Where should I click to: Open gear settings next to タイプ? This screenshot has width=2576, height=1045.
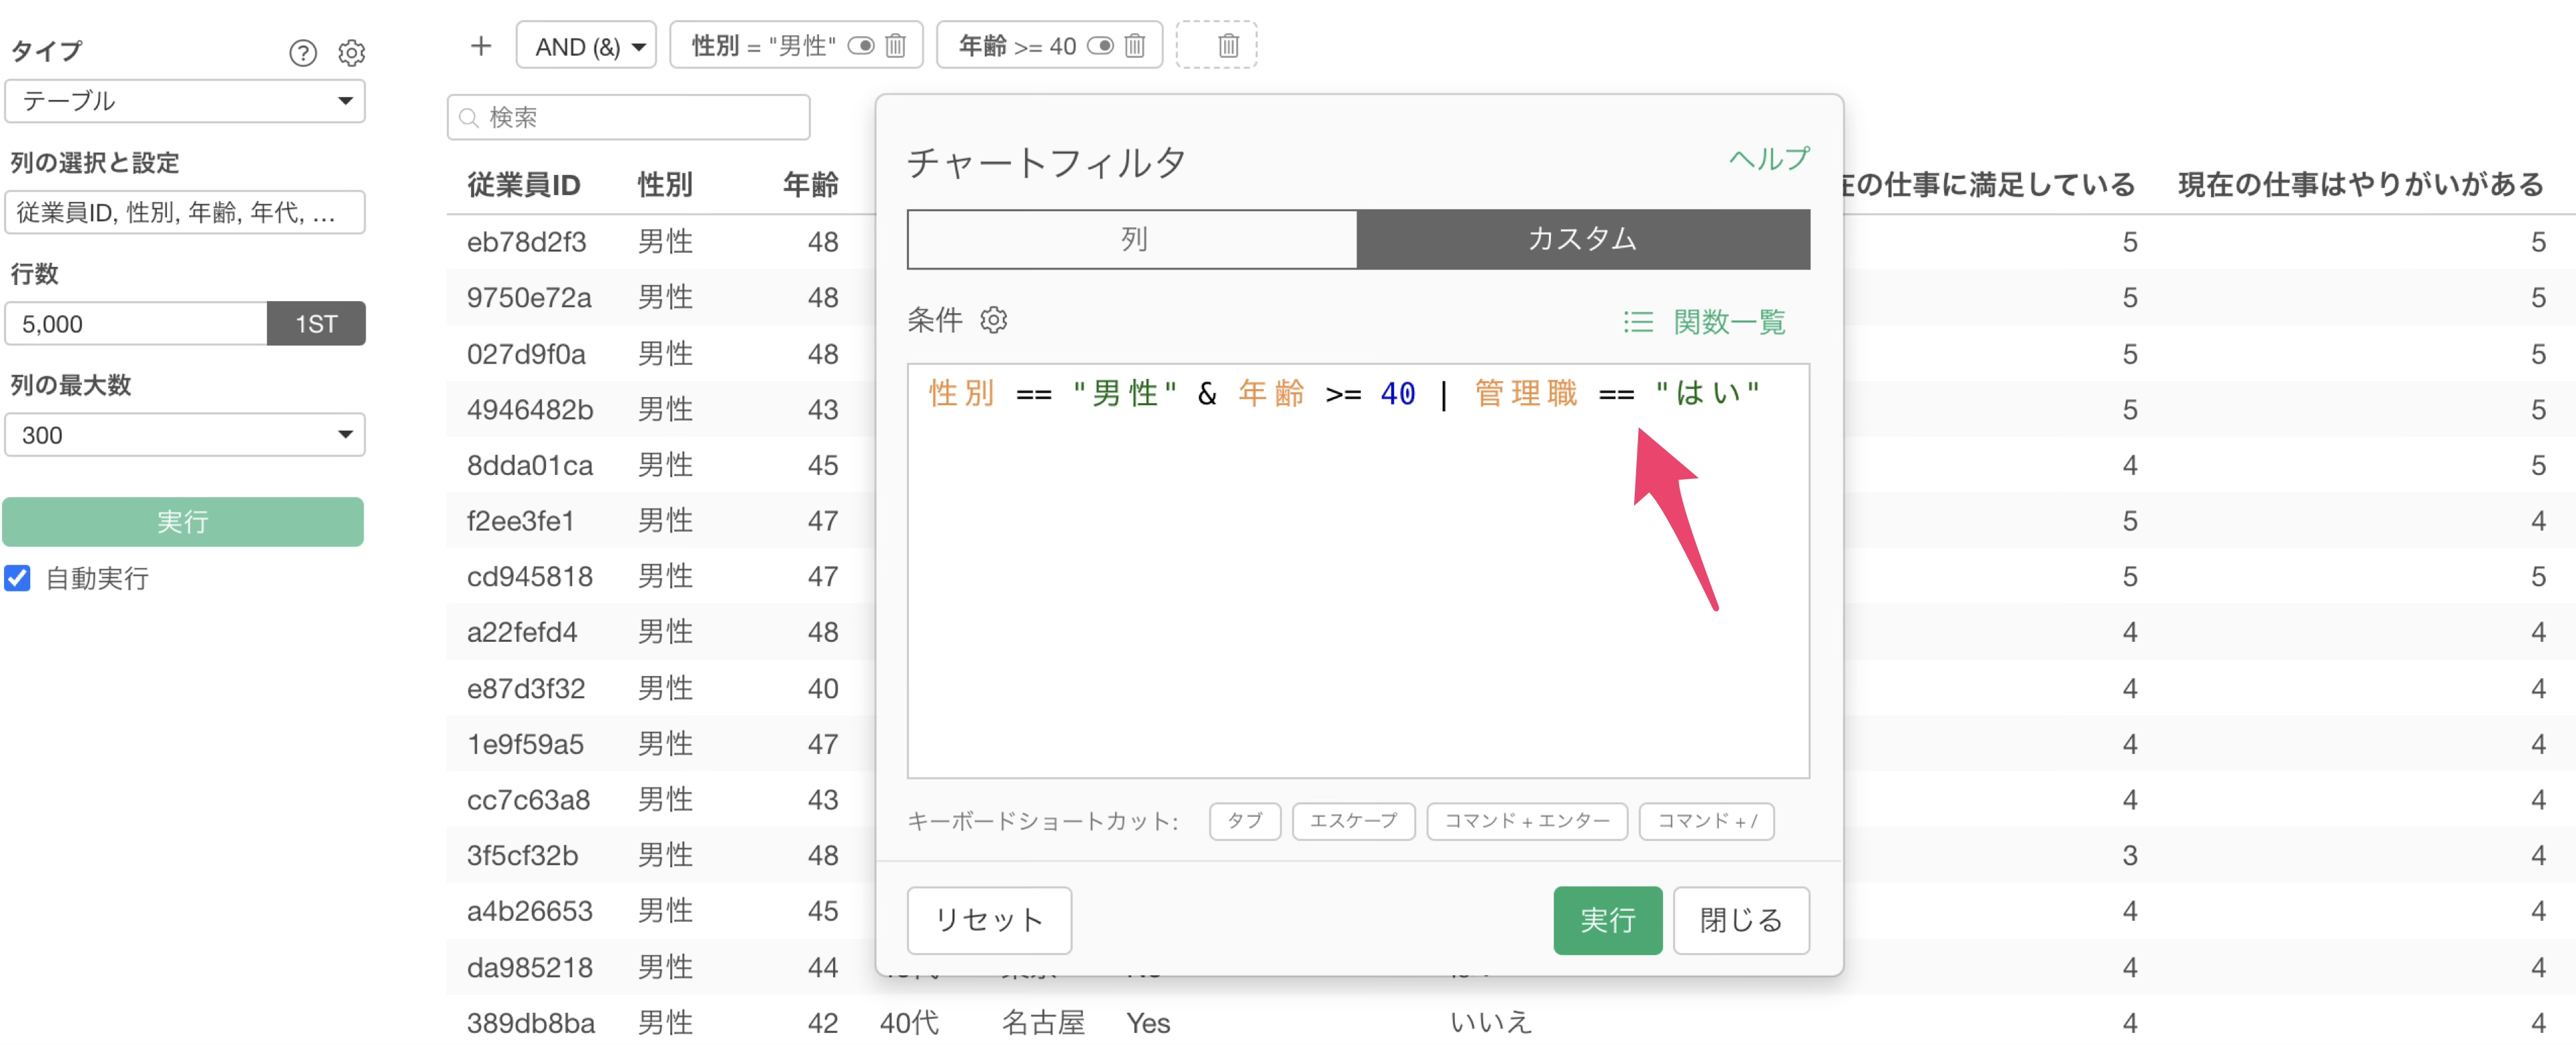[351, 53]
